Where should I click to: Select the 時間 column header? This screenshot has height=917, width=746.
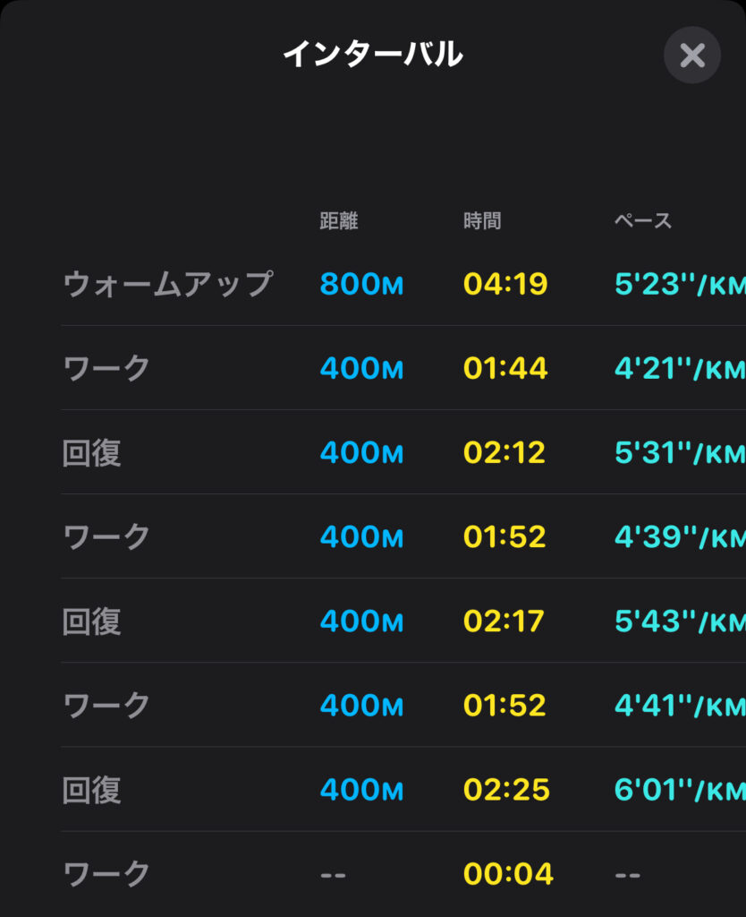click(482, 221)
